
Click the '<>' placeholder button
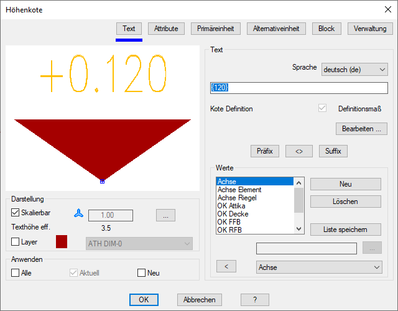tap(299, 151)
